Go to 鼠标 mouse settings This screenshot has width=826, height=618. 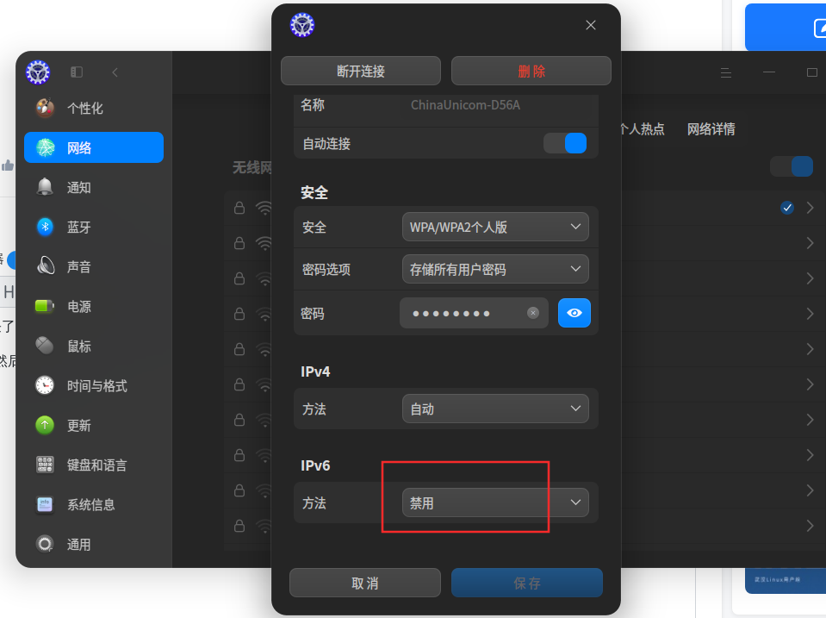pos(94,346)
